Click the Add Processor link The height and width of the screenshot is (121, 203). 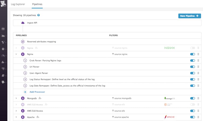(37, 92)
